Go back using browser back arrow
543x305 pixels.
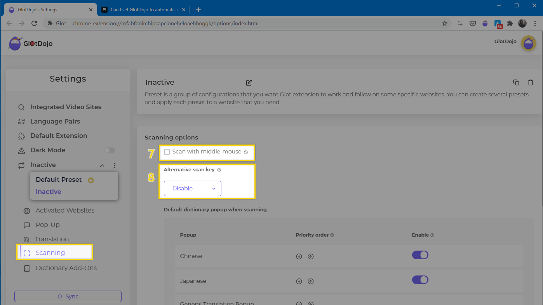tap(9, 23)
